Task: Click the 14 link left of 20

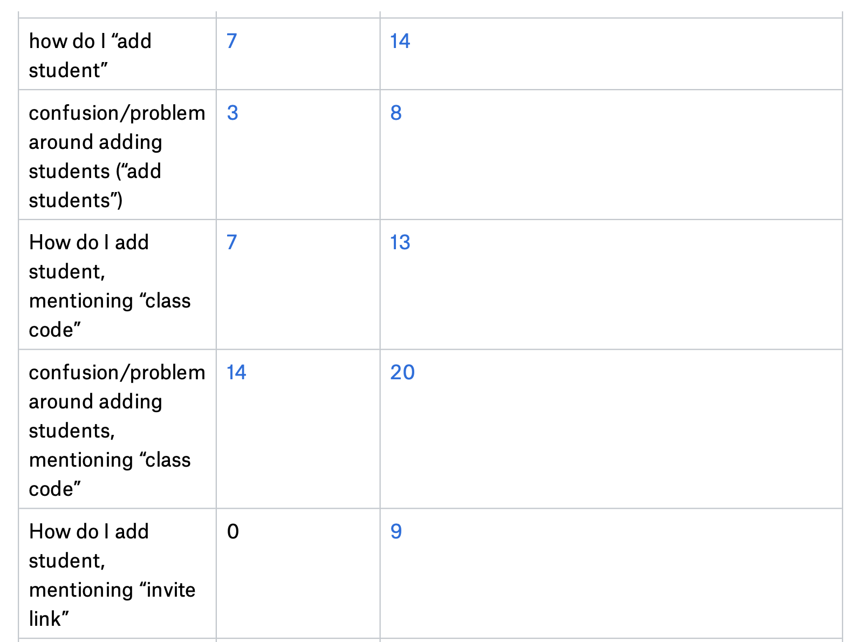Action: pos(236,372)
